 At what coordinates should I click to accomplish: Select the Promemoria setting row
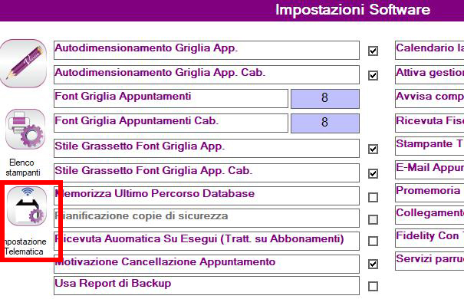click(429, 192)
